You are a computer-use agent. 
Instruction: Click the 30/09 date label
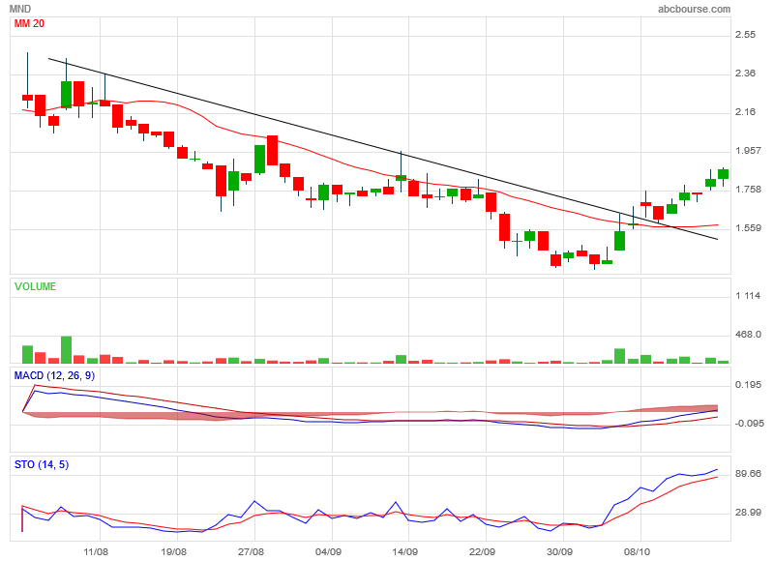(559, 551)
